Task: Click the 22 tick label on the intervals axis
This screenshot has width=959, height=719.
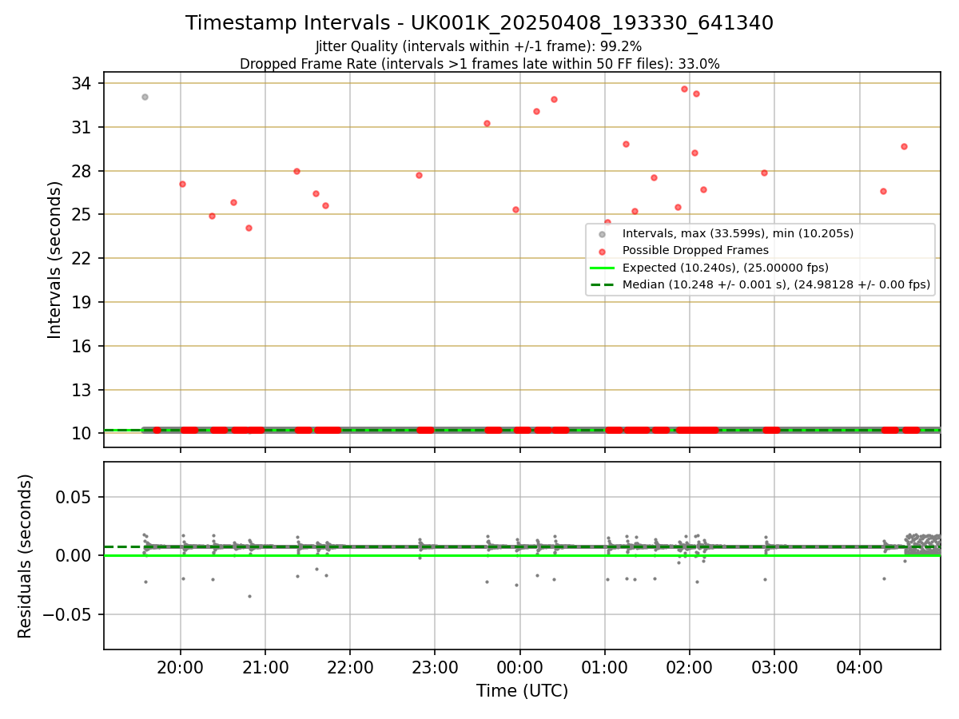Action: pos(83,259)
